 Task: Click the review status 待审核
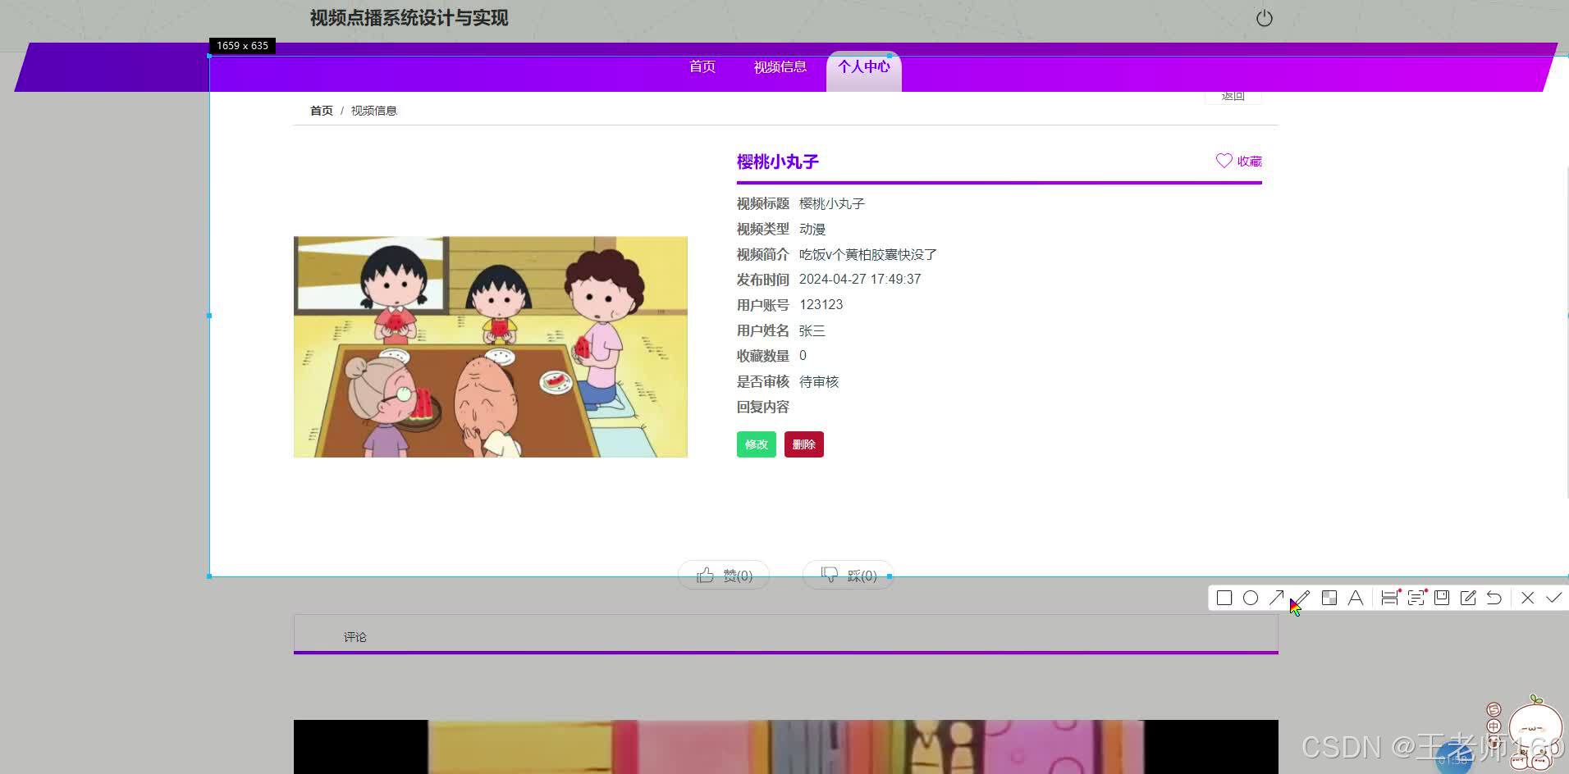(x=819, y=381)
